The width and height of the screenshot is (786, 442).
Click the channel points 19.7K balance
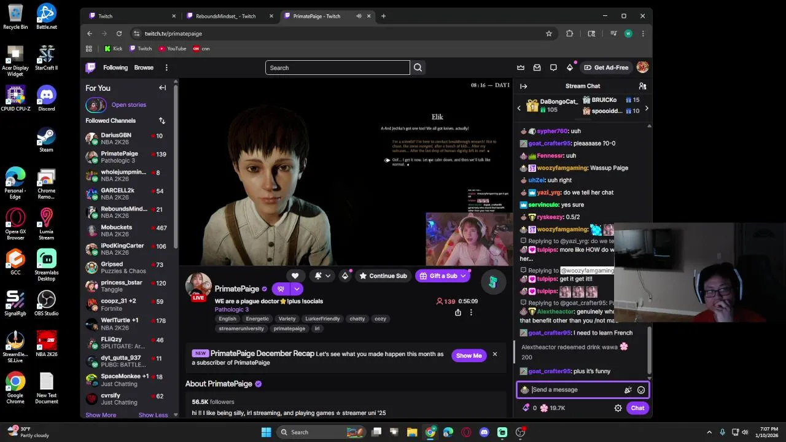click(x=553, y=408)
